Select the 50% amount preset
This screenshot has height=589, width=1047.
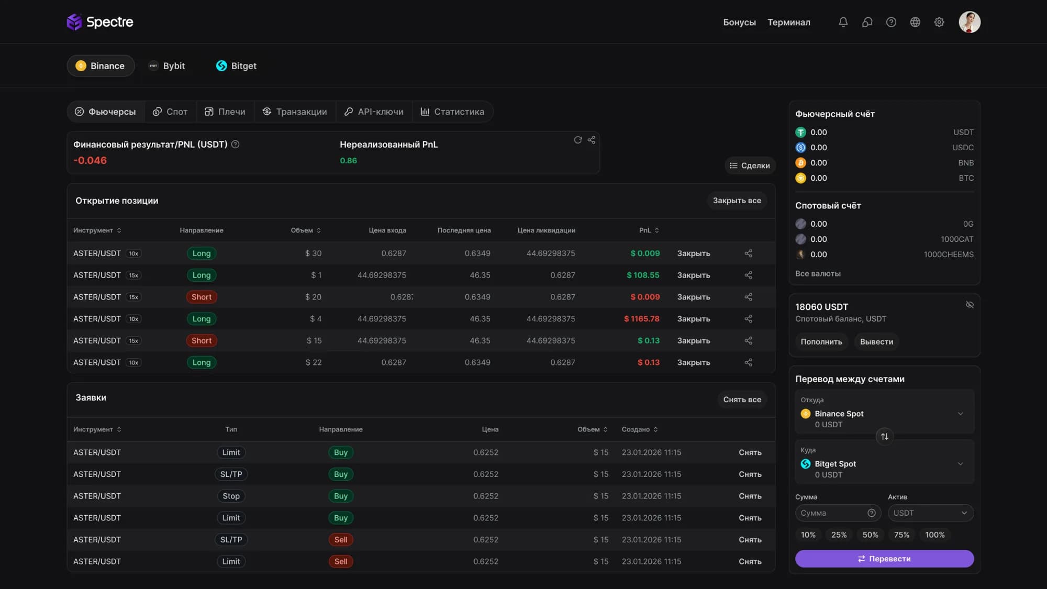point(870,535)
